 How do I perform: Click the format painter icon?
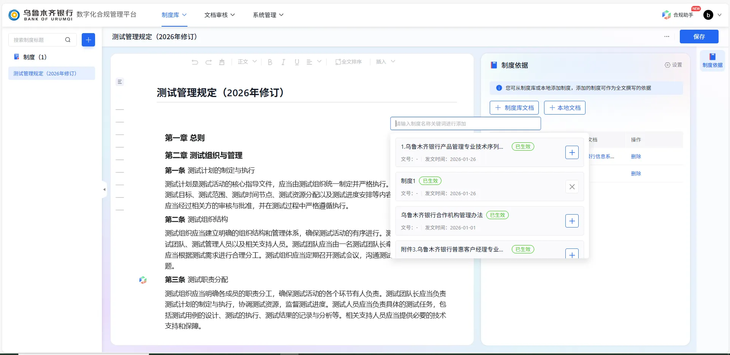(222, 62)
